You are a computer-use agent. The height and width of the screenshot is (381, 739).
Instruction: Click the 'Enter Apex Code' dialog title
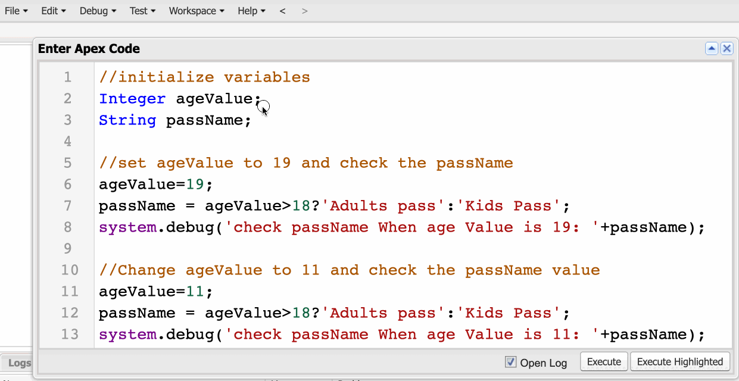[89, 49]
